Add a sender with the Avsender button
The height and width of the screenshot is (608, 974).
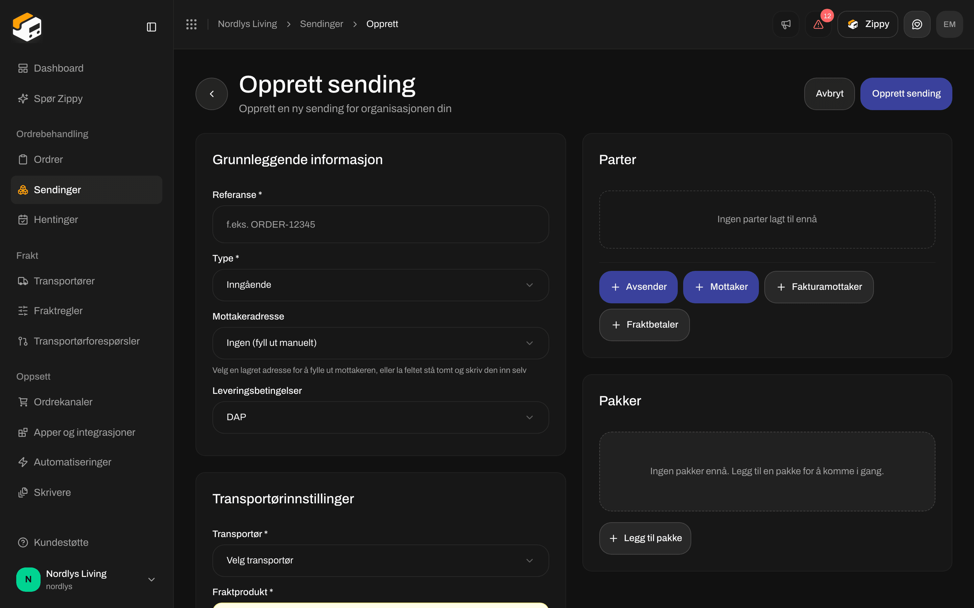click(x=638, y=287)
